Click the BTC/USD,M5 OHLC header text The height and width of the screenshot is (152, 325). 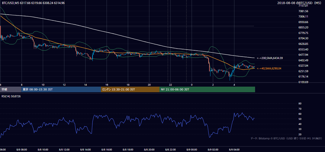pyautogui.click(x=33, y=3)
